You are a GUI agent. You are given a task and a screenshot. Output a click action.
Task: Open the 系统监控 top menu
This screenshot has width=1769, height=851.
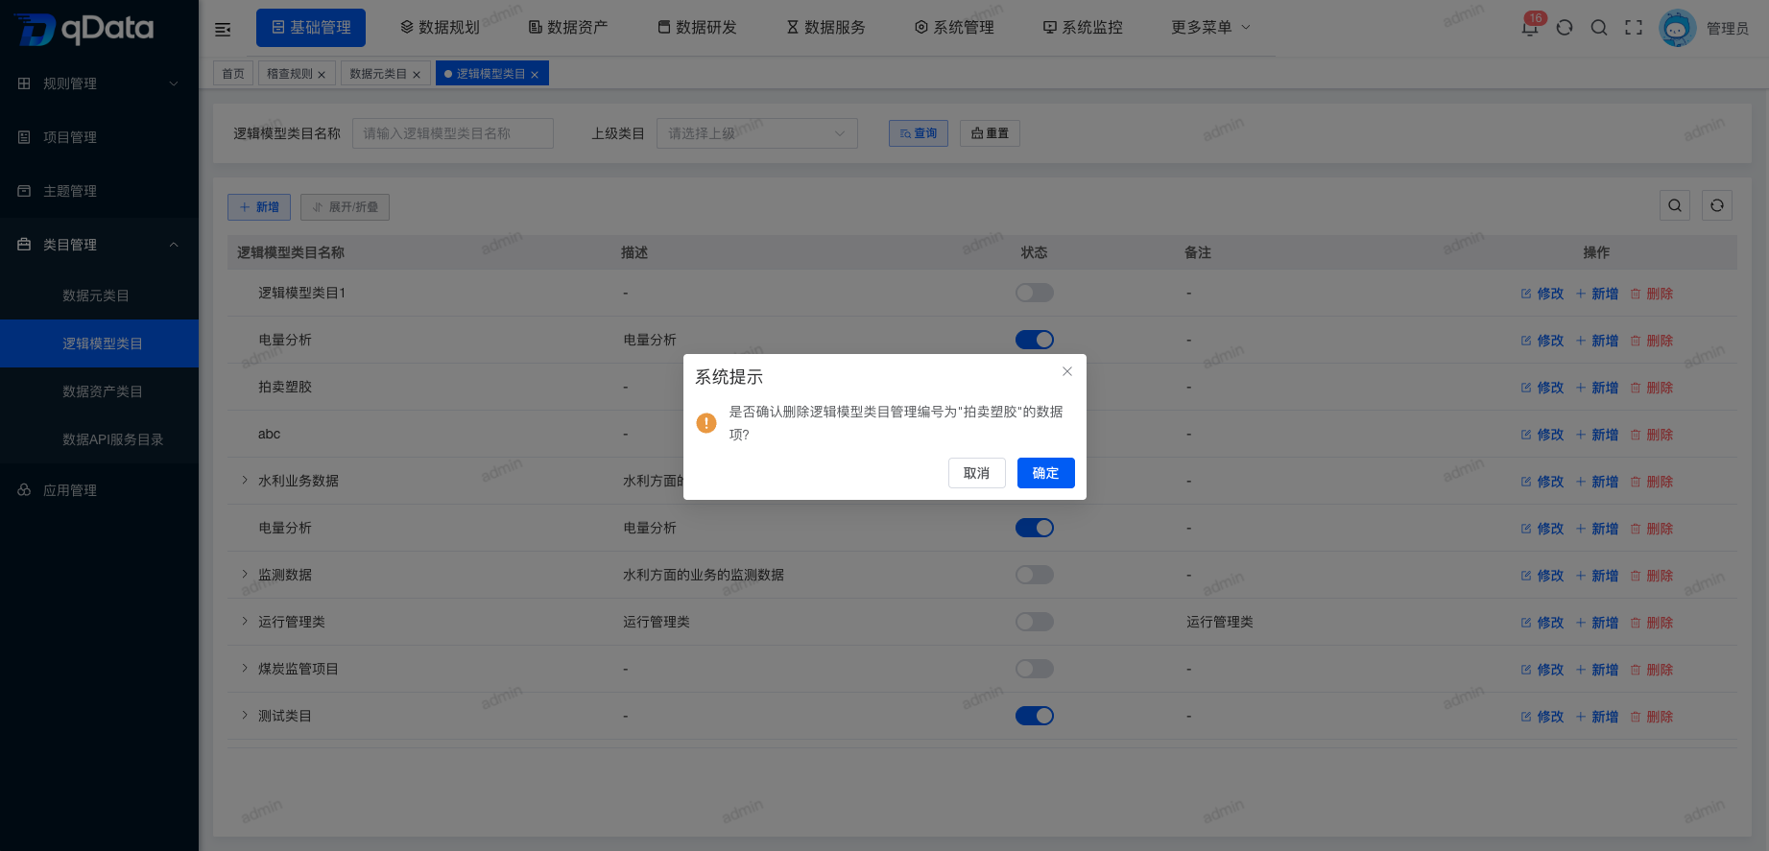coord(1083,28)
